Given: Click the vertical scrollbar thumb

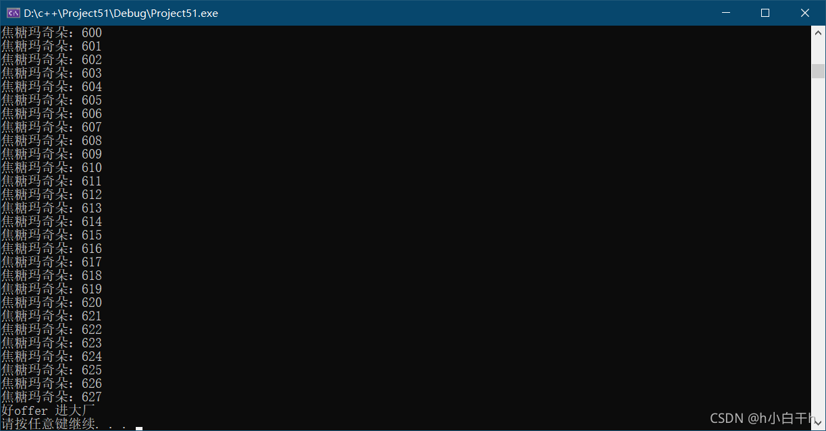Looking at the screenshot, I should (x=818, y=71).
